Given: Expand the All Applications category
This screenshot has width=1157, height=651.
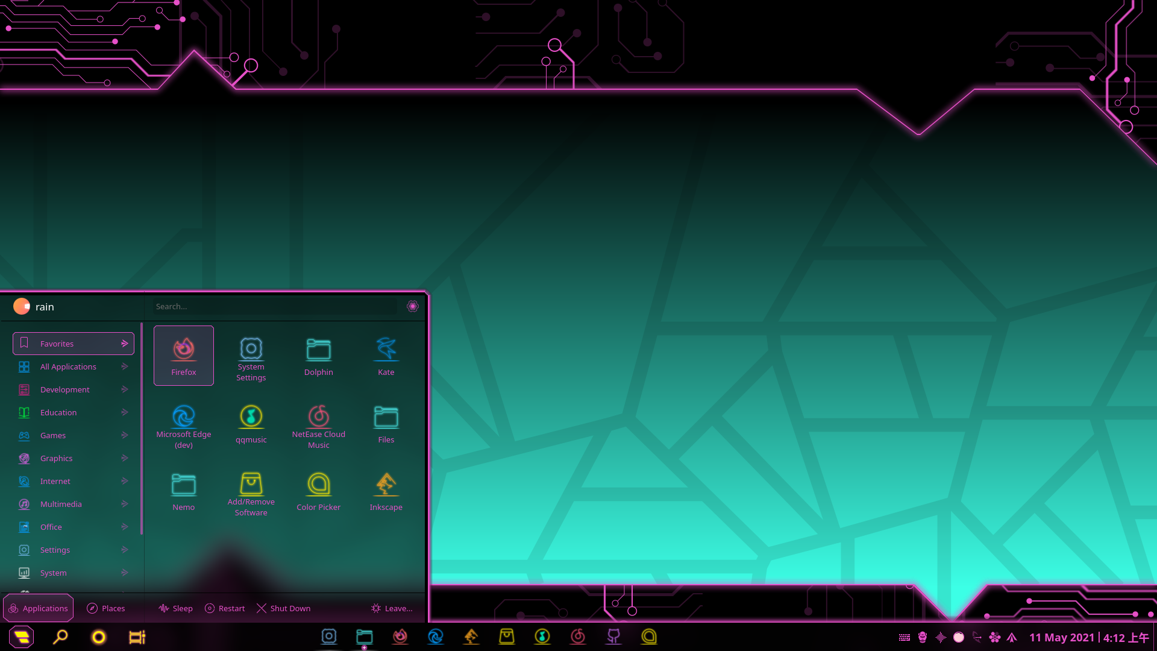Looking at the screenshot, I should (74, 366).
